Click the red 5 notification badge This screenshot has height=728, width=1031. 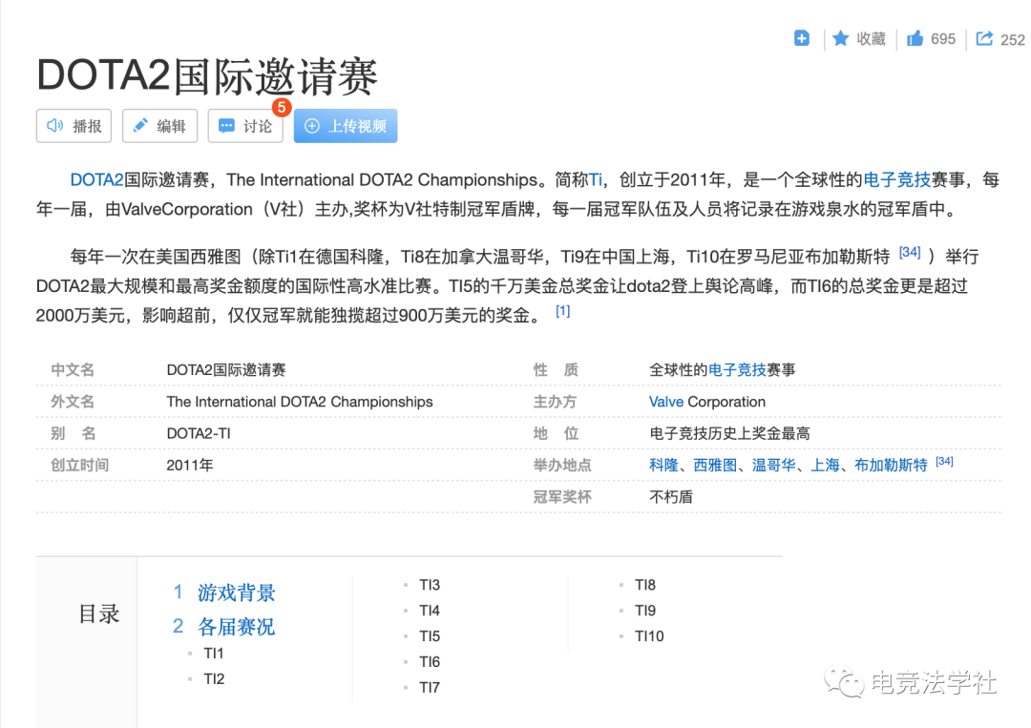[x=282, y=107]
